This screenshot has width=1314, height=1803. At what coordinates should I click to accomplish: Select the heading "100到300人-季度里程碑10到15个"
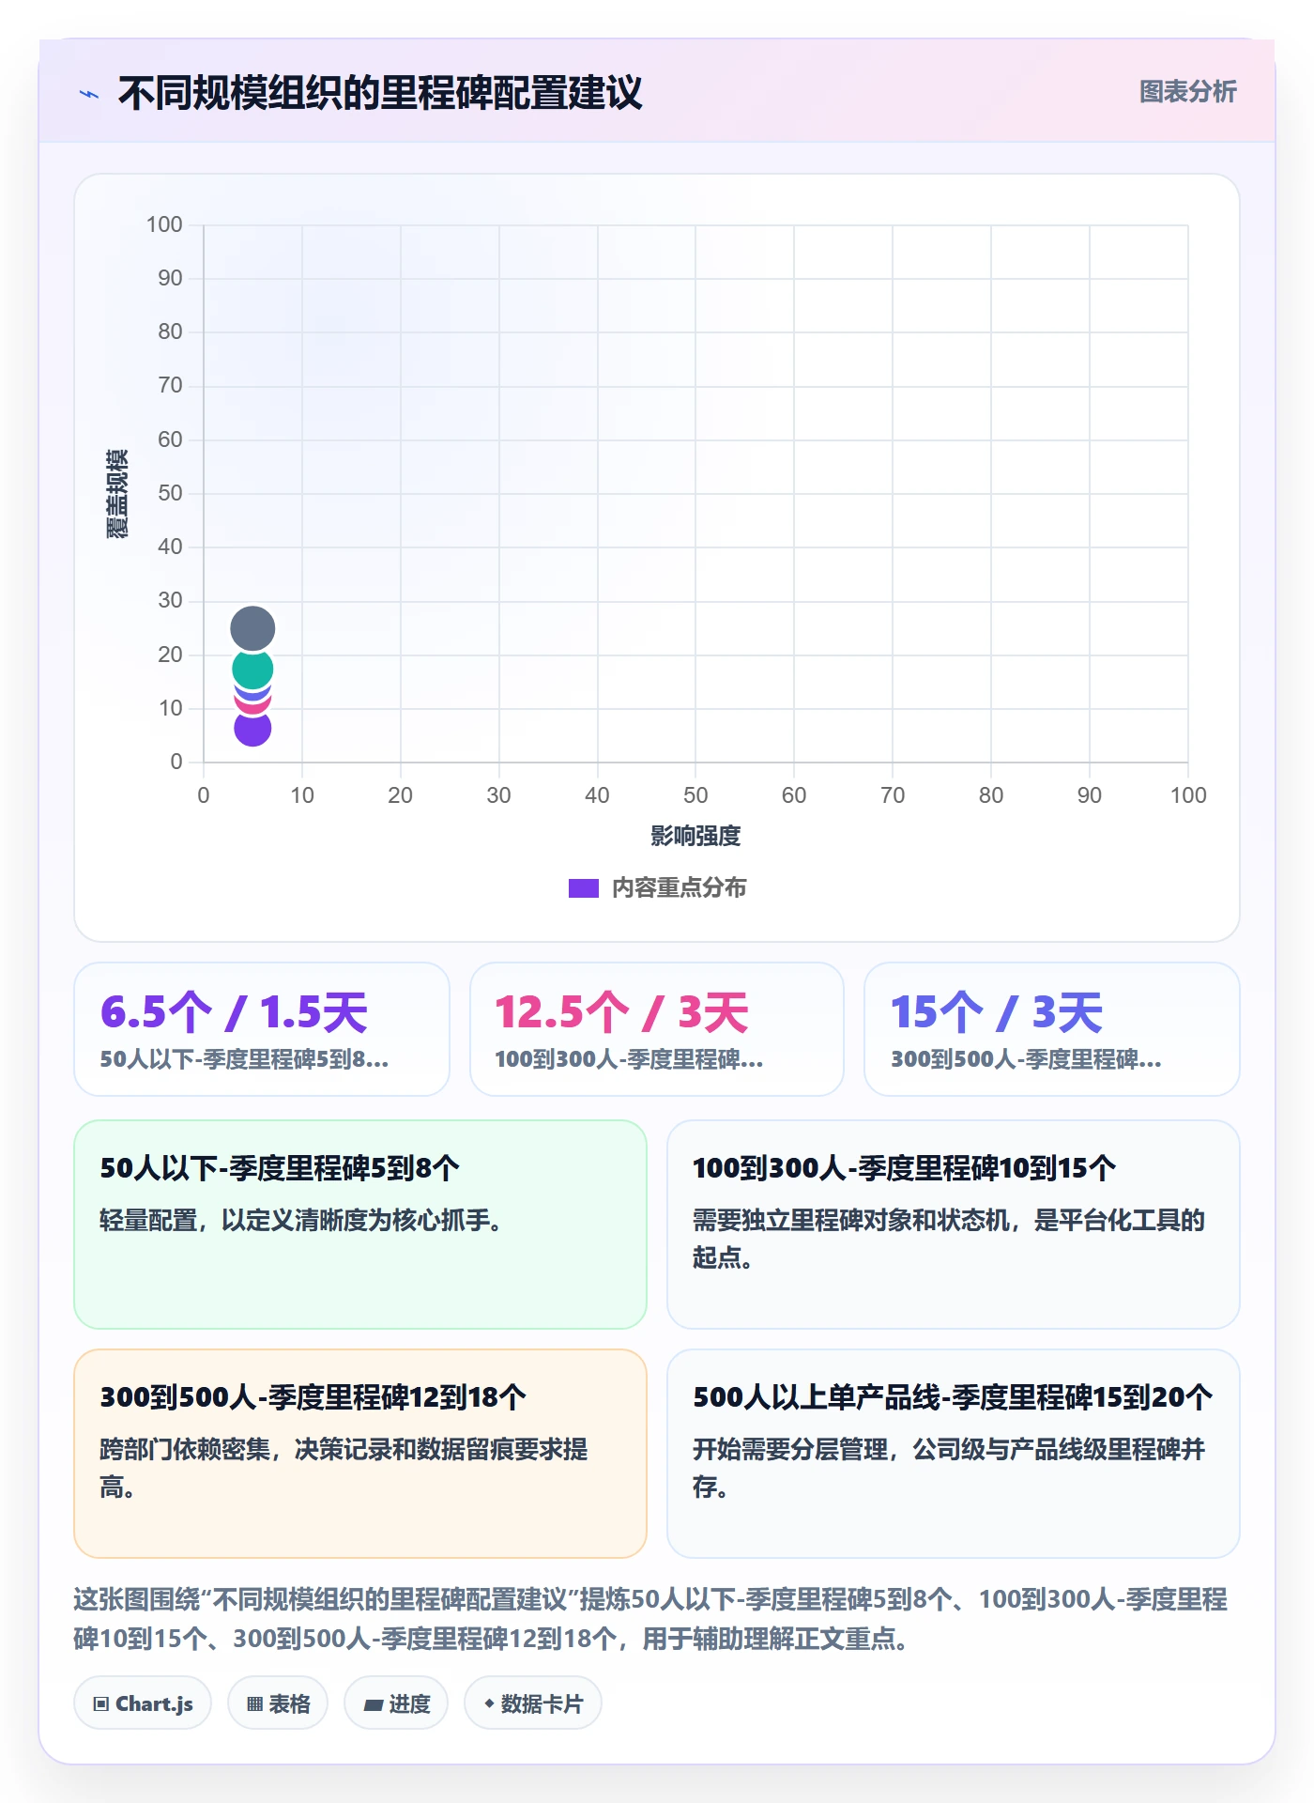(904, 1168)
